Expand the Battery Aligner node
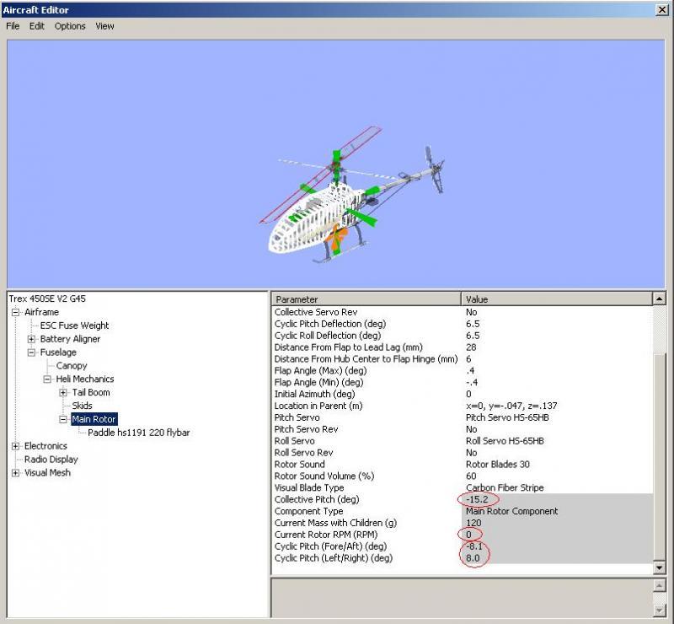The width and height of the screenshot is (674, 624). (31, 339)
